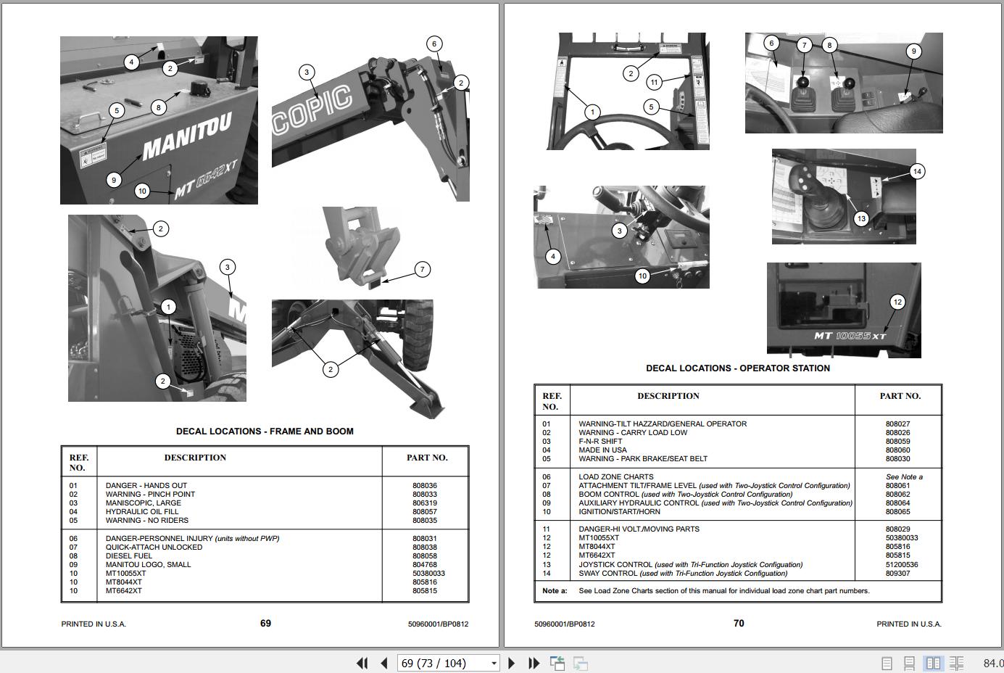This screenshot has width=1004, height=673.
Task: Click the 'WARNING - NO RIDERS' description
Action: click(147, 521)
